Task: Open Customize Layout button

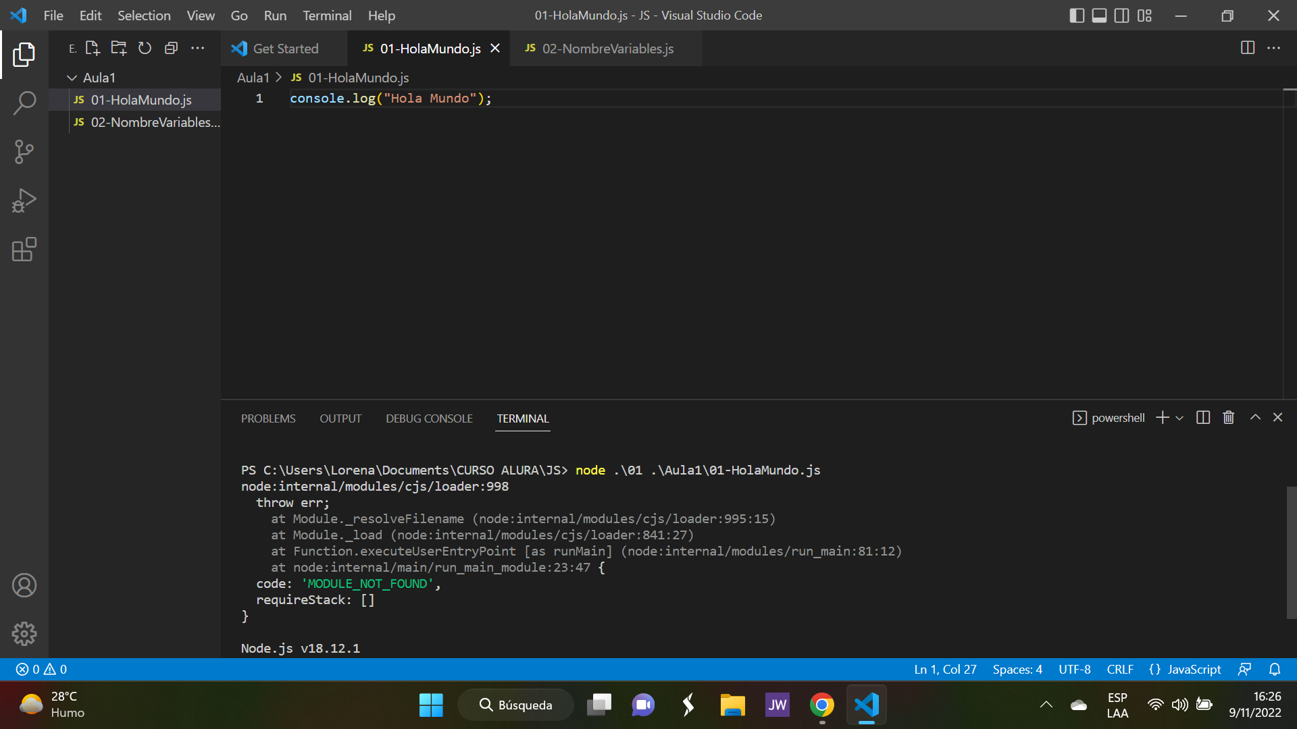Action: pyautogui.click(x=1144, y=16)
